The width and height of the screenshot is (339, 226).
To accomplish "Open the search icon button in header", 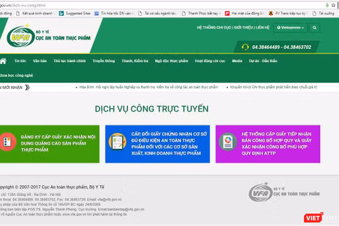I will click(315, 28).
